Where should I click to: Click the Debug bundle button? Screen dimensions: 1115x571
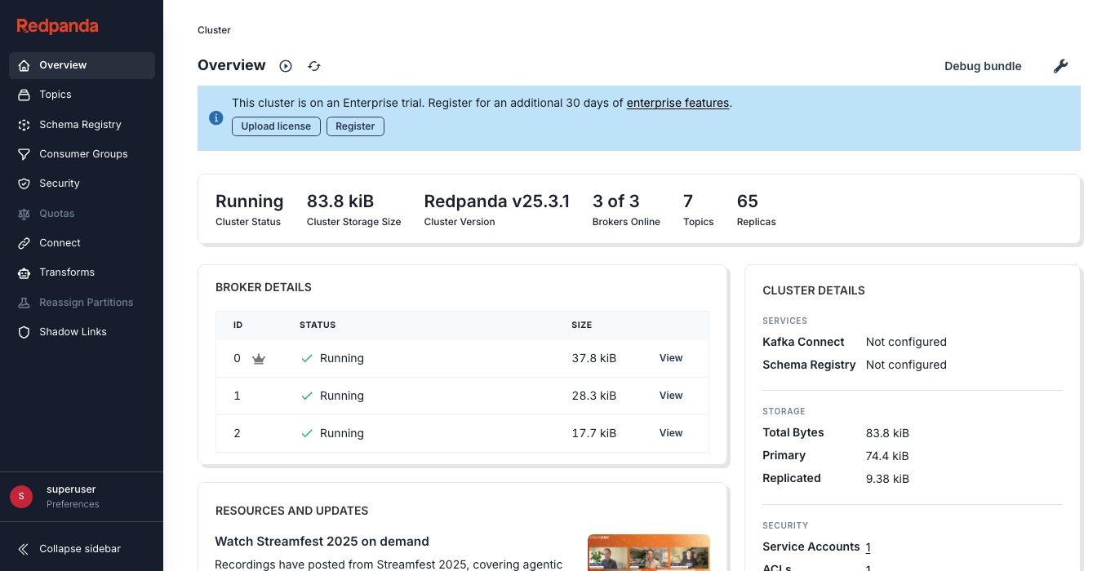click(983, 66)
